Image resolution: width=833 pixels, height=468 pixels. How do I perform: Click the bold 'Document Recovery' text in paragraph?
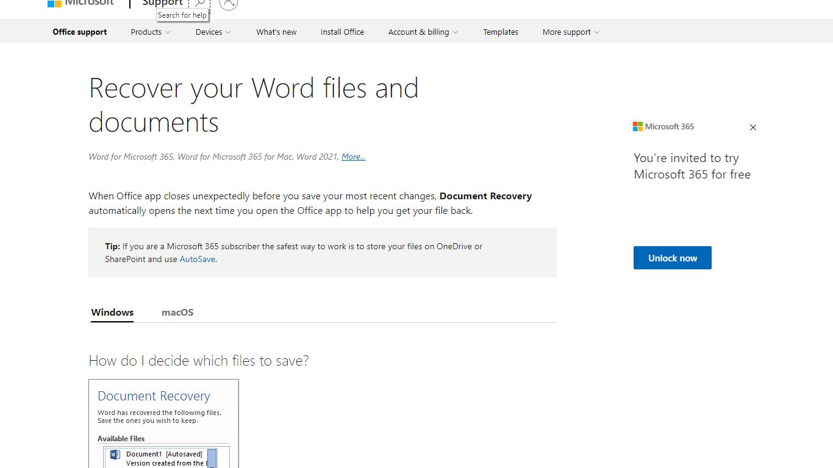pos(485,196)
